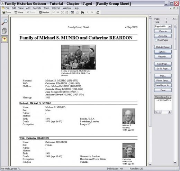Click the Munro family group photo
The height and width of the screenshot is (171, 180).
(x=79, y=57)
